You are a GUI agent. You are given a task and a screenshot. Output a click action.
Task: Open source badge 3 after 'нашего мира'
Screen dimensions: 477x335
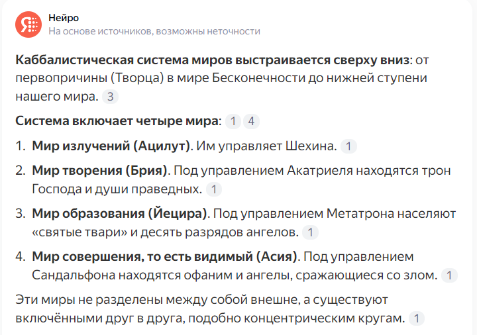click(x=110, y=97)
